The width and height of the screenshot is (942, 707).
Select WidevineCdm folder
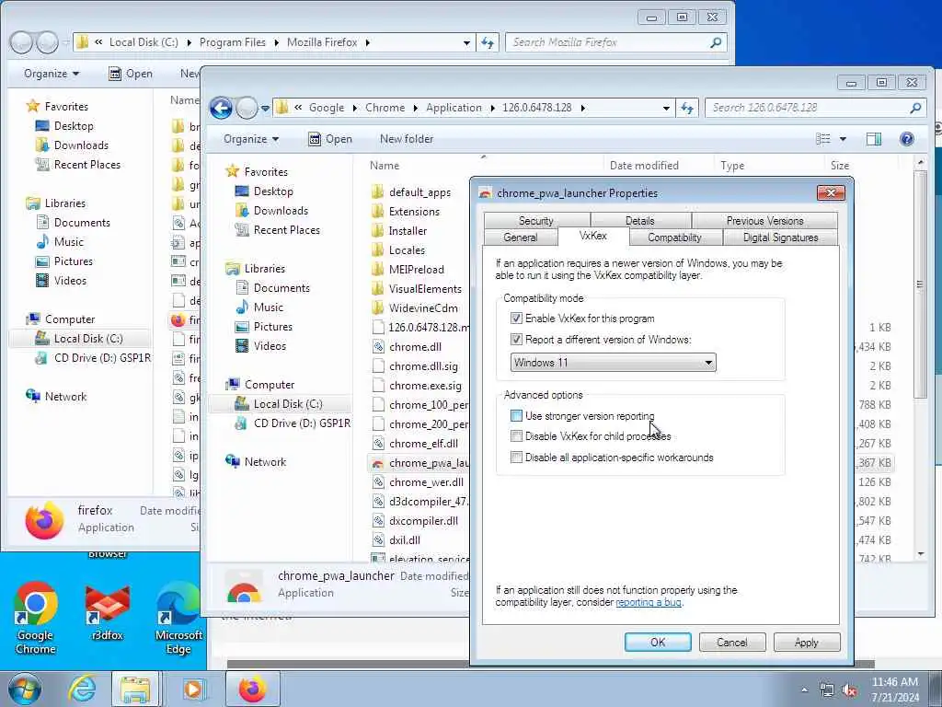pyautogui.click(x=423, y=307)
